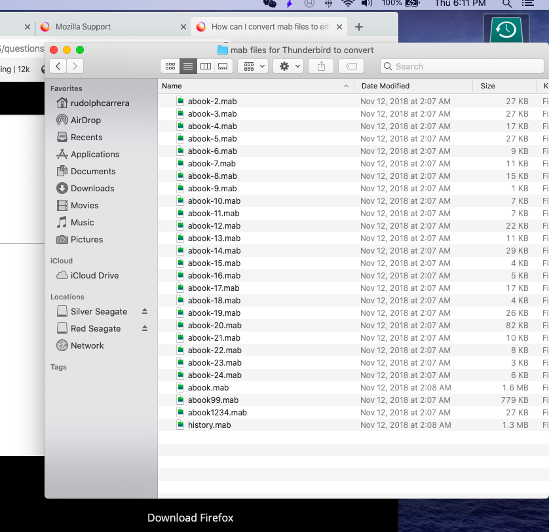Switch Finder to list view
Screen dimensions: 549x532
coord(188,66)
